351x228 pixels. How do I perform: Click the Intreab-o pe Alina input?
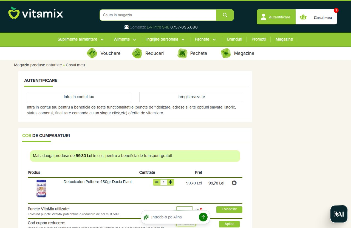173,217
